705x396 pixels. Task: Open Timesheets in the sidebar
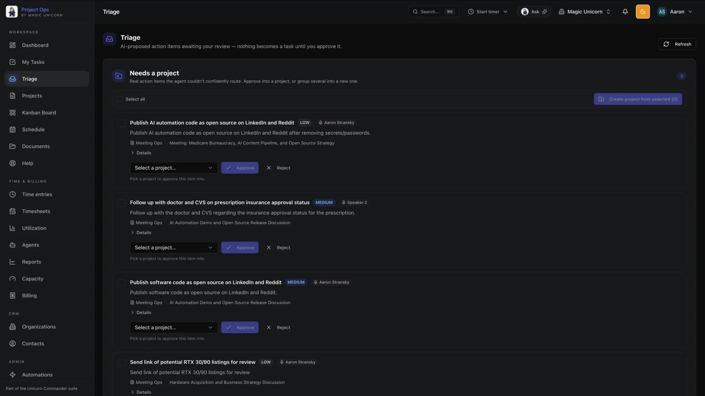tap(47, 211)
